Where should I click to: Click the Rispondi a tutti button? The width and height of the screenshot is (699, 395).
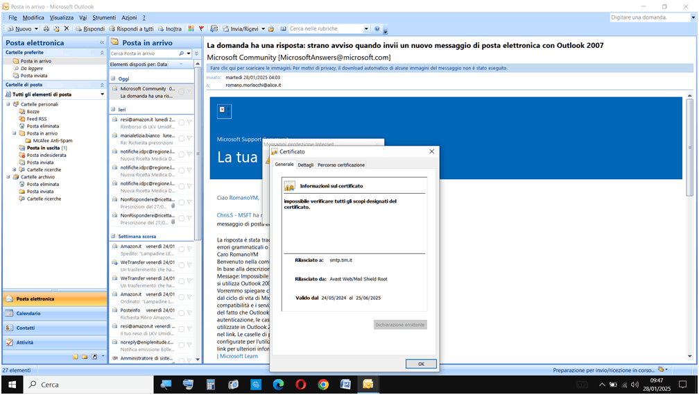click(x=132, y=28)
